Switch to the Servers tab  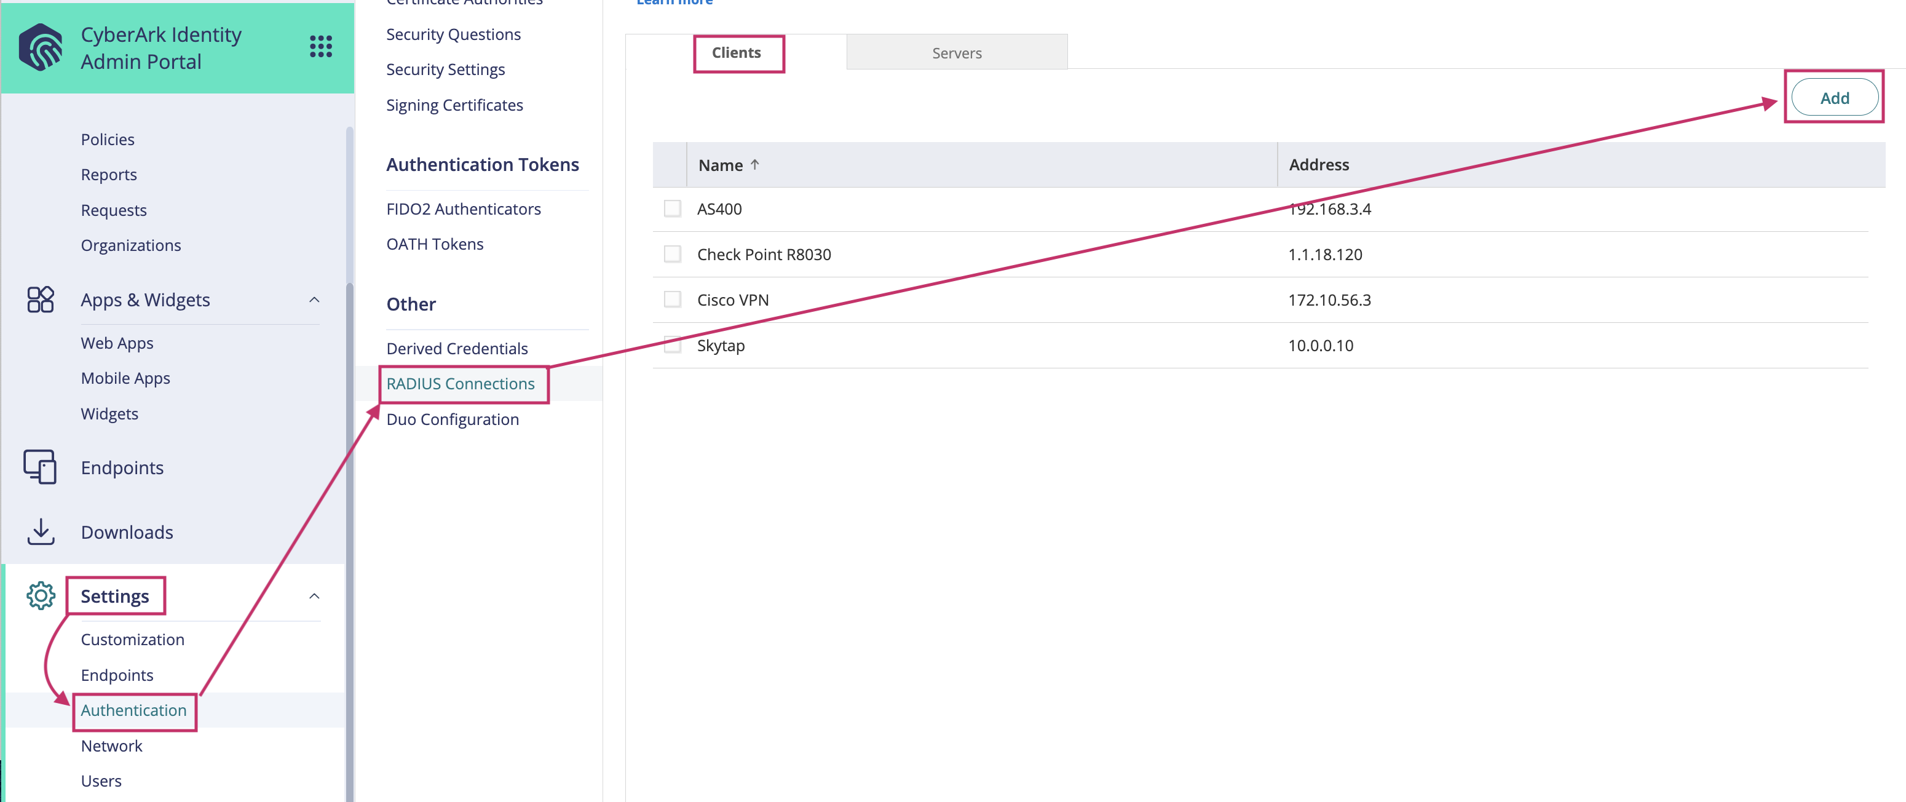(x=956, y=52)
